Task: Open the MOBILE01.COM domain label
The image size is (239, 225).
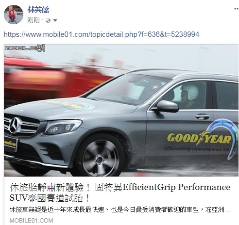Action: 31,221
